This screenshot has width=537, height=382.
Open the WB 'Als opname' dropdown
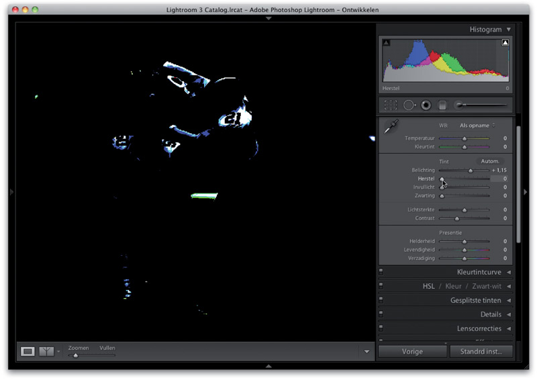coord(477,126)
